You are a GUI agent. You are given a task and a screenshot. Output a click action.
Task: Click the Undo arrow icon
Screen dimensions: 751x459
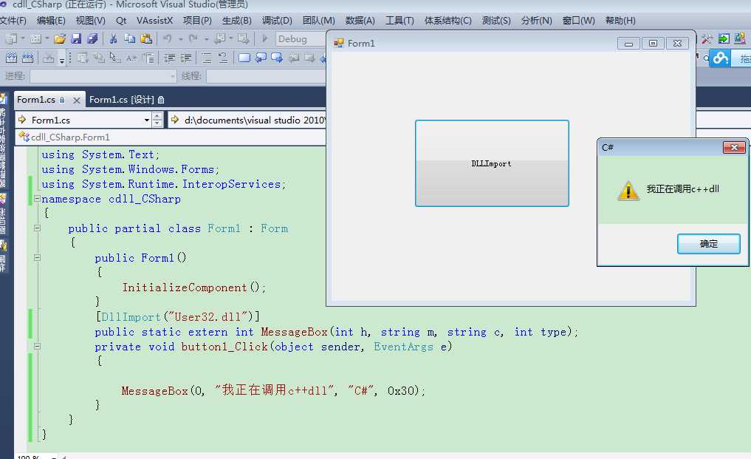[x=167, y=39]
